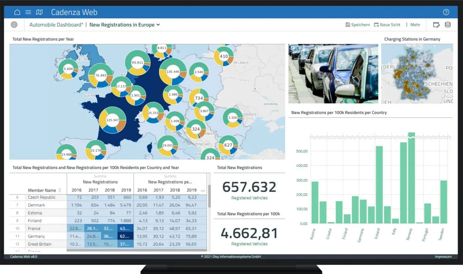
Task: Sort table by Member Name arrows
Action: pyautogui.click(x=60, y=190)
